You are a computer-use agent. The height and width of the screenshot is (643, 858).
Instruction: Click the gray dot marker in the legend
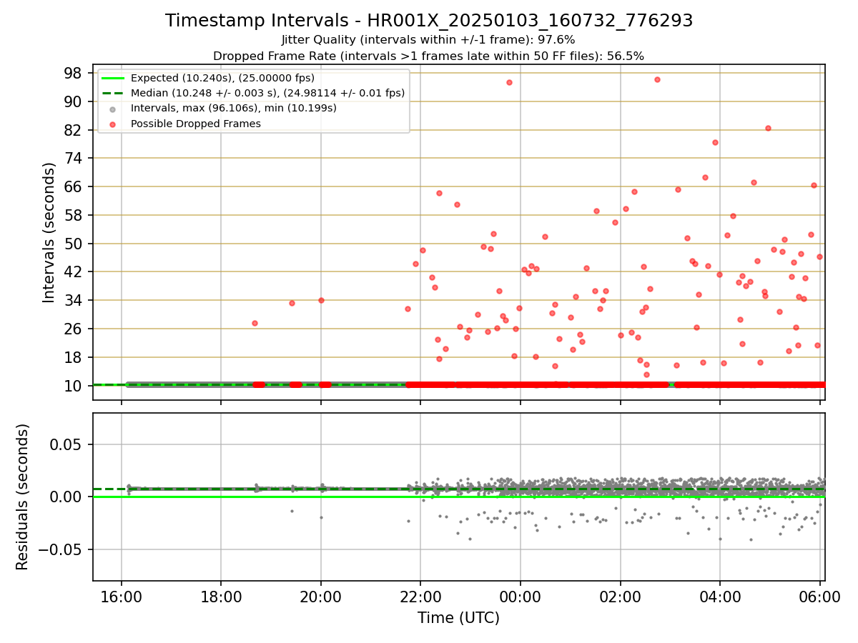(113, 109)
